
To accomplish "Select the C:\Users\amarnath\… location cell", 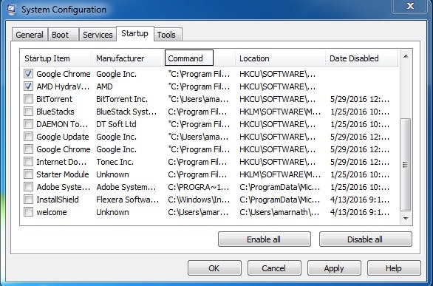I will click(279, 212).
